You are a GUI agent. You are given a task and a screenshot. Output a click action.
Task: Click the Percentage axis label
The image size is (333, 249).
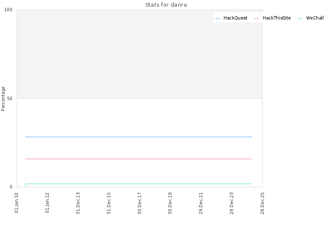point(3,99)
